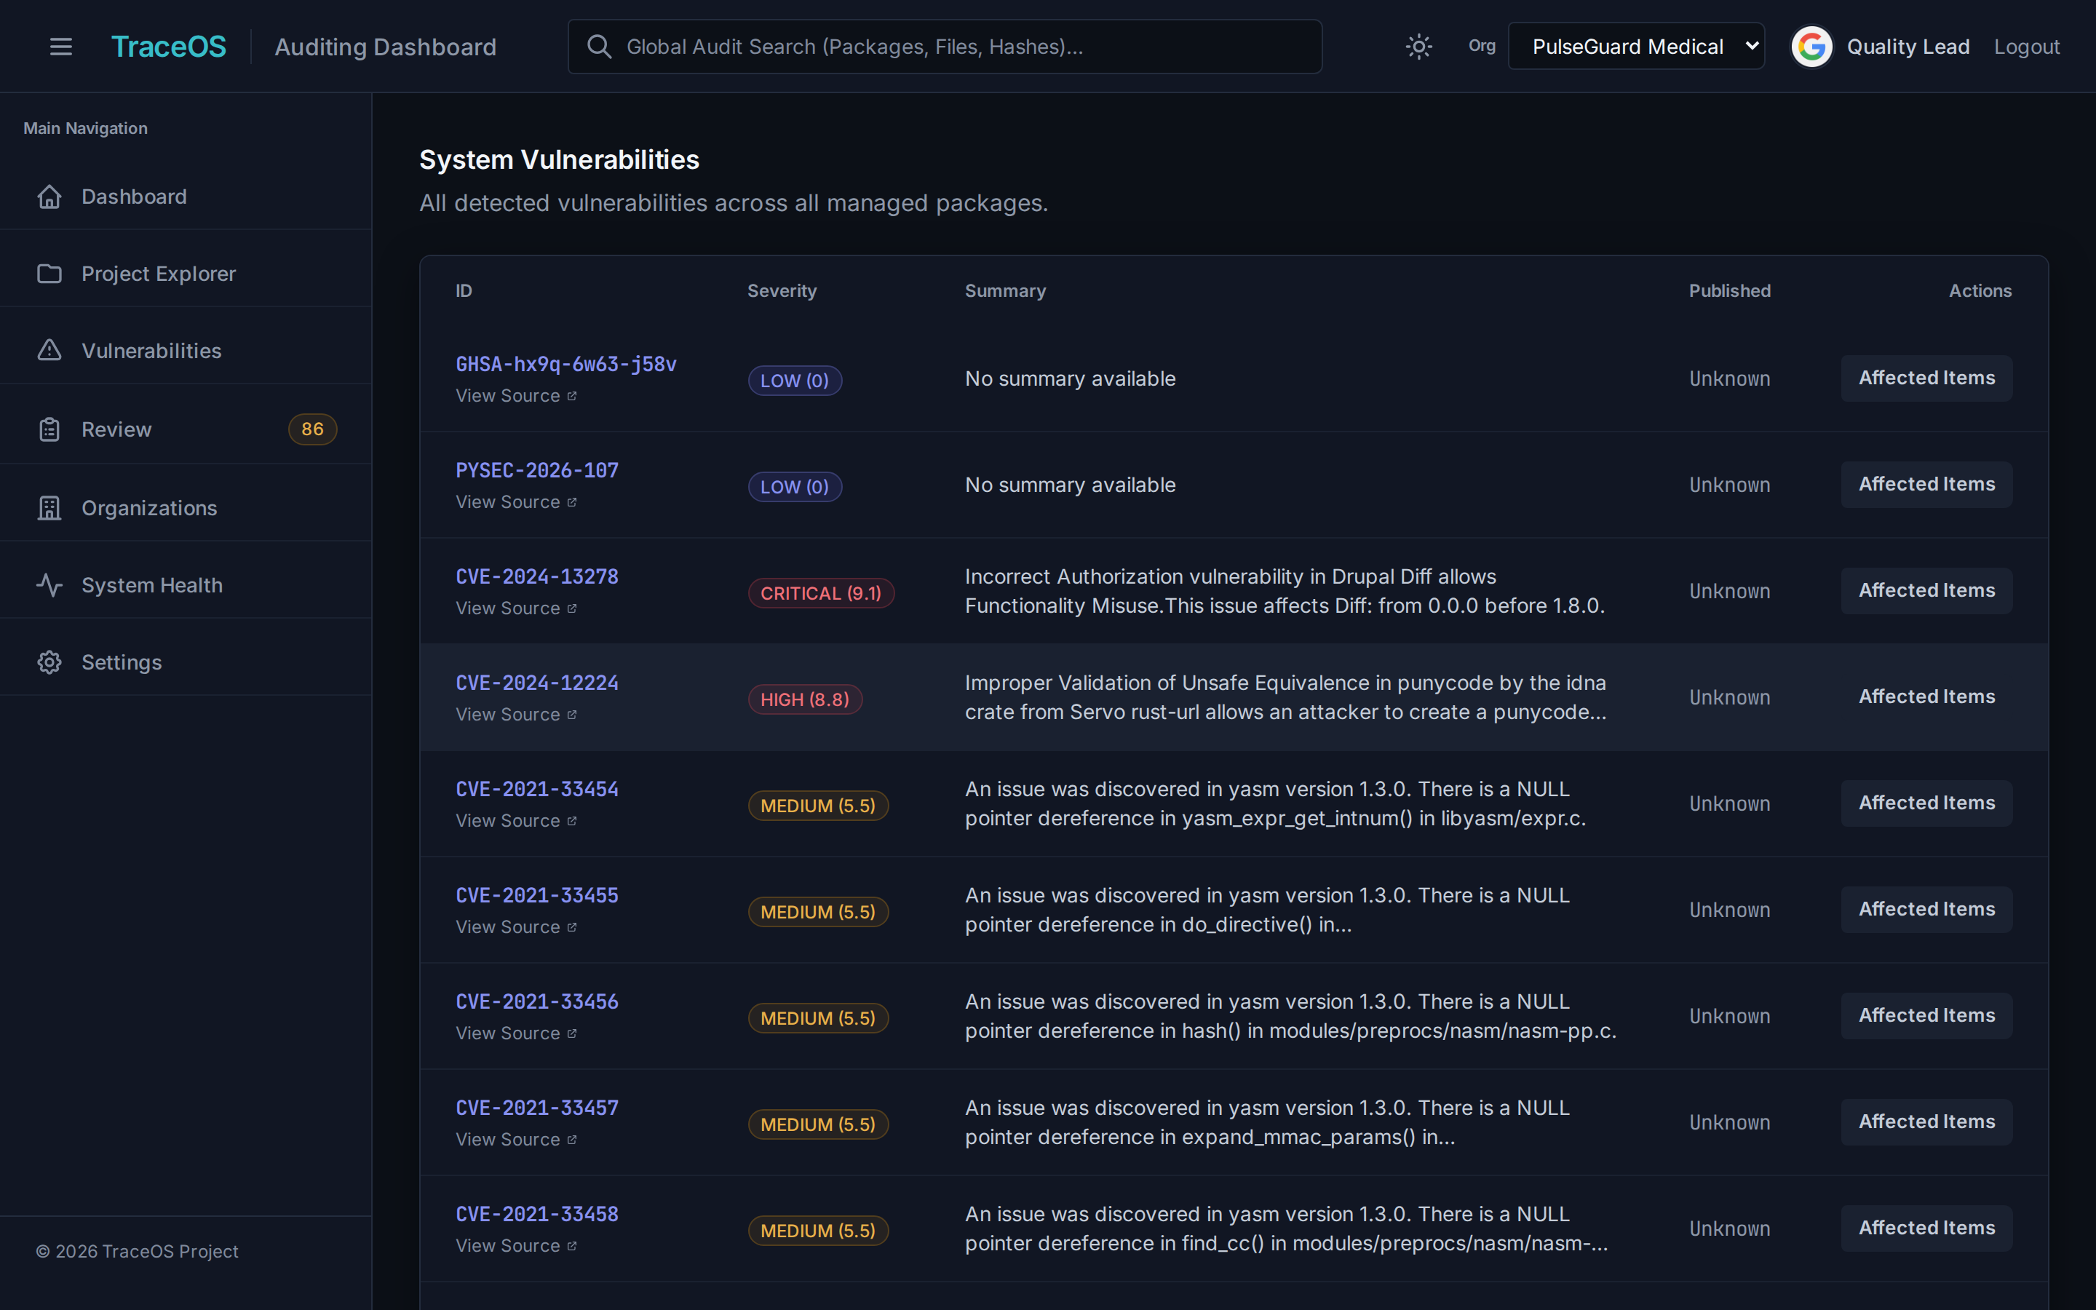This screenshot has height=1310, width=2096.
Task: Click external link icon for CVE-2021-33458
Action: (571, 1246)
